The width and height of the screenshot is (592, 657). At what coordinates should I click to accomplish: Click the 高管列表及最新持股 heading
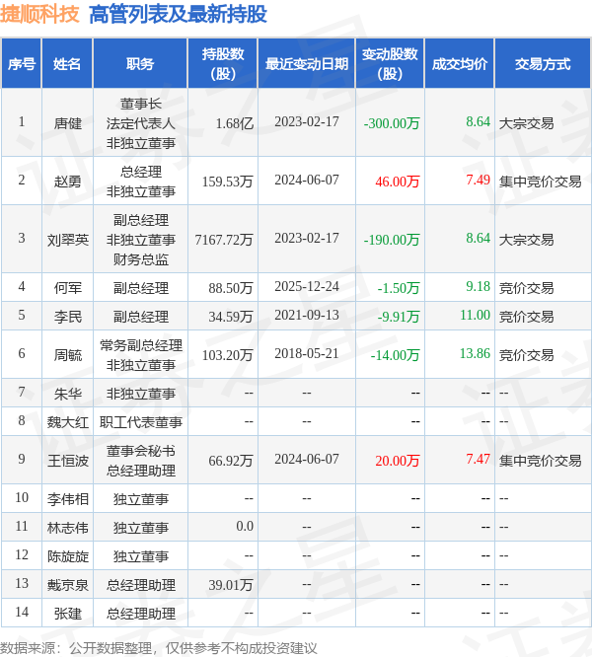[x=178, y=14]
